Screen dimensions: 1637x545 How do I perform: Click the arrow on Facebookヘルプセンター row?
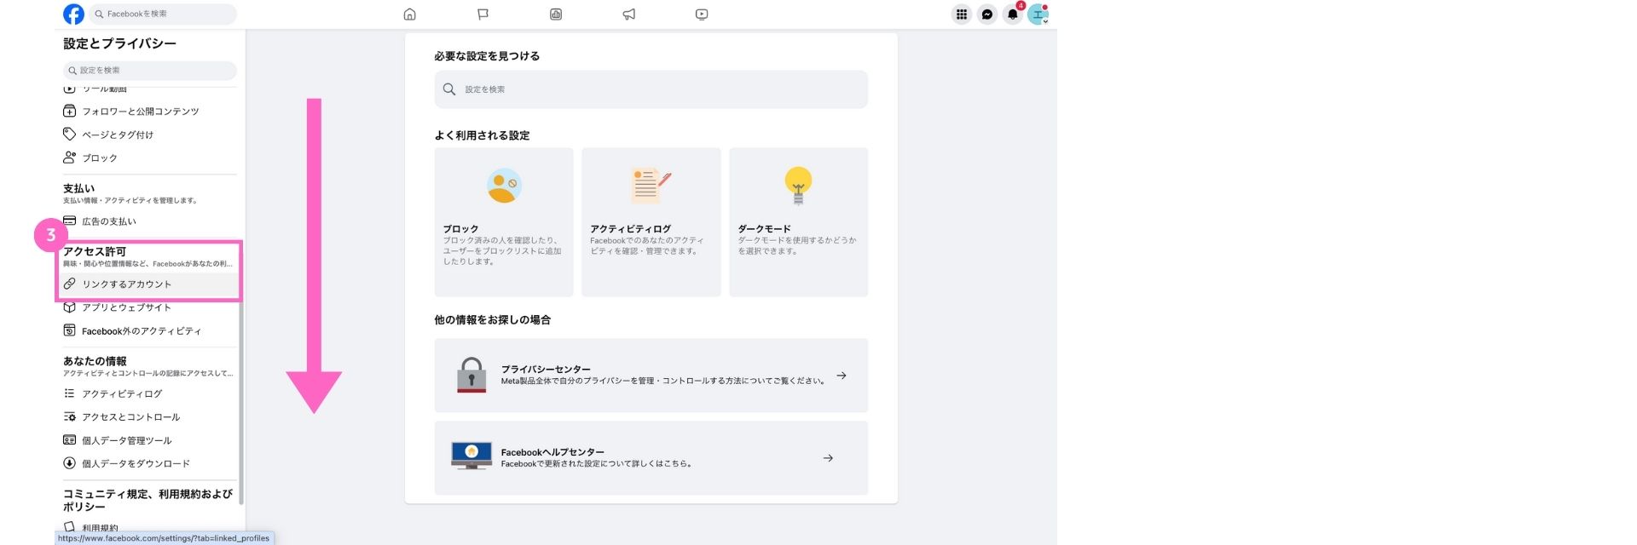pos(828,458)
